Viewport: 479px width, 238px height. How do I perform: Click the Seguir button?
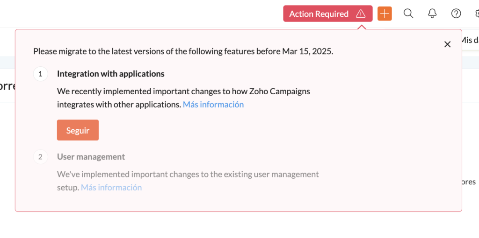pos(78,130)
